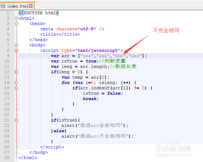Click the closing </html> tag
Screen dimensions: 203x162
pyautogui.click(x=28, y=158)
